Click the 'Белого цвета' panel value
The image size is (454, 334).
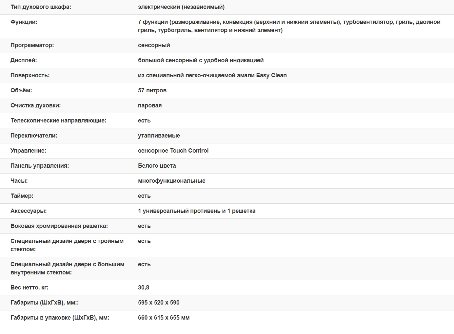tap(157, 166)
